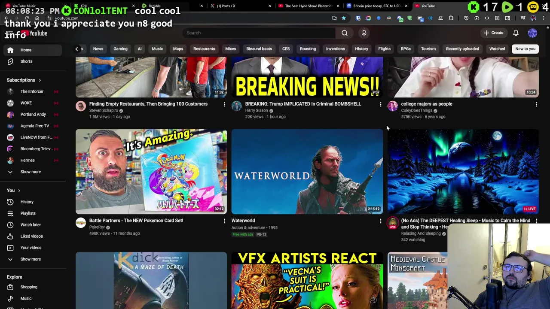Viewport: 550px width, 309px height.
Task: Click the search magnifier button
Action: [345, 33]
